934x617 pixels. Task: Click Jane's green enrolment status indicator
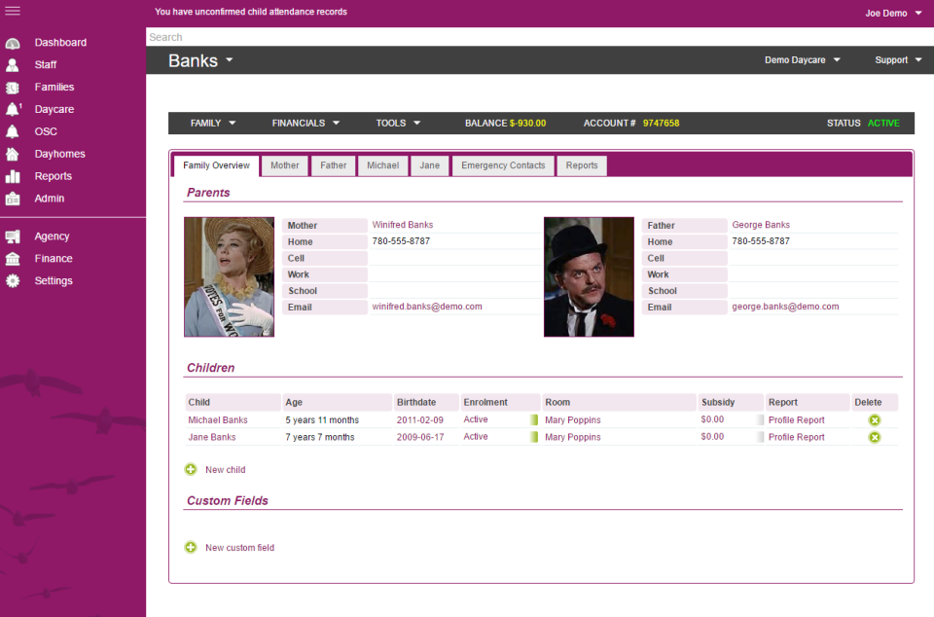tap(534, 437)
